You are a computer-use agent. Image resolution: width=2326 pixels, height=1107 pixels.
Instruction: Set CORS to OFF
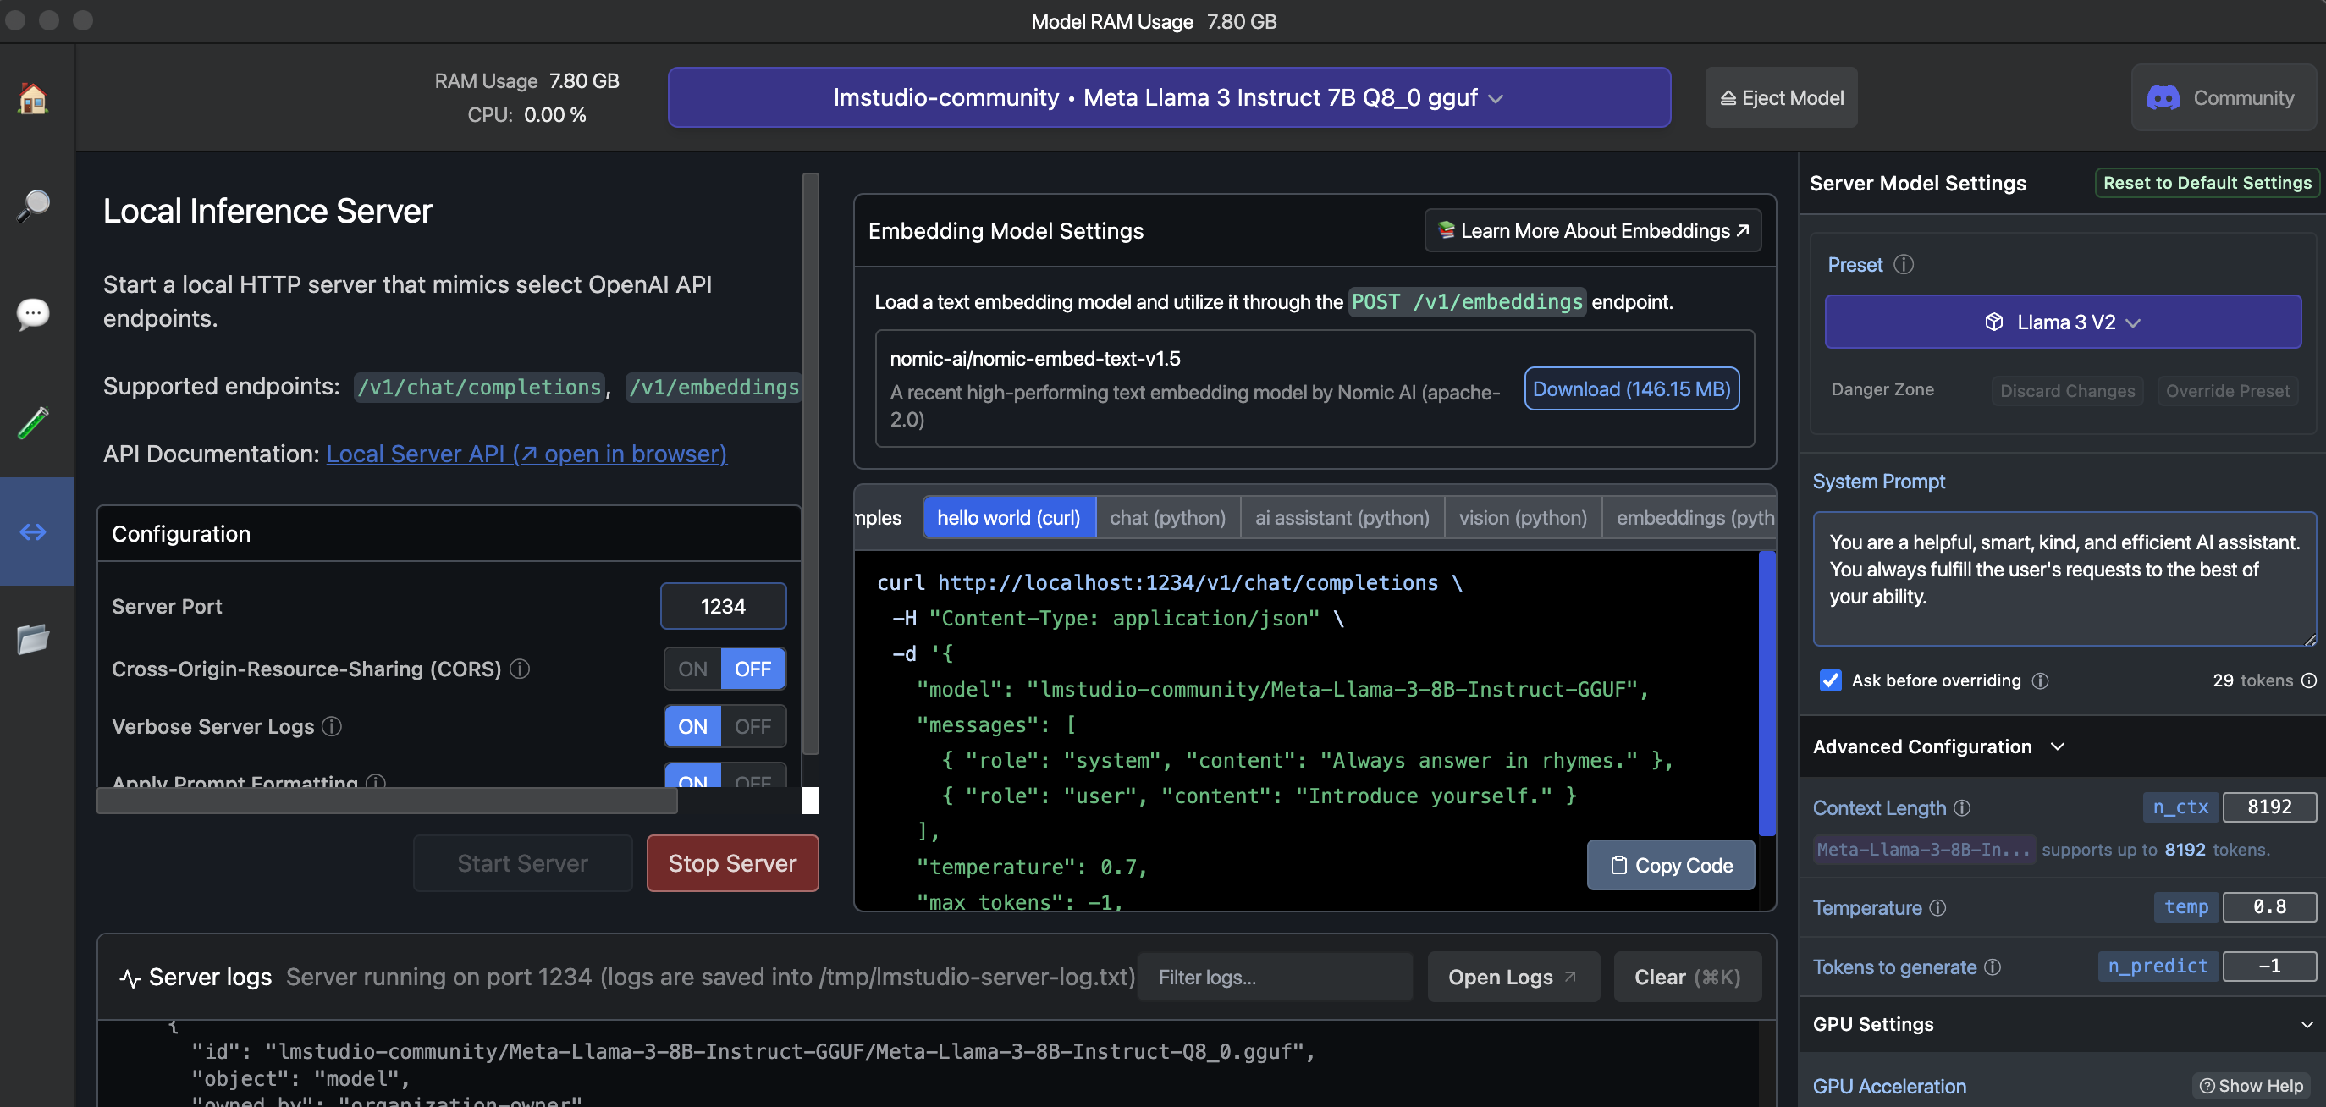click(753, 669)
